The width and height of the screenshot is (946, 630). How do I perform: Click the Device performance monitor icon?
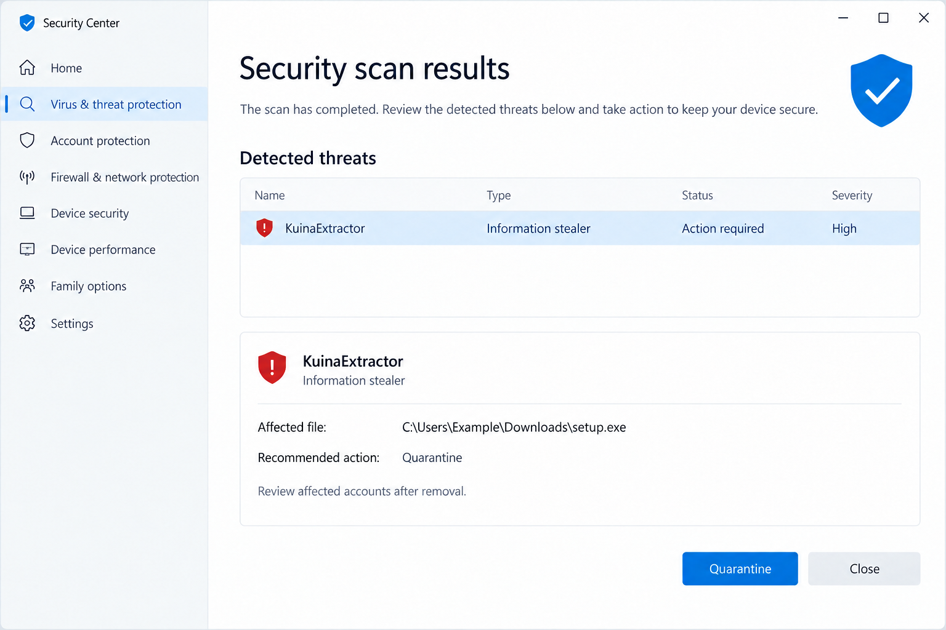[x=27, y=249]
